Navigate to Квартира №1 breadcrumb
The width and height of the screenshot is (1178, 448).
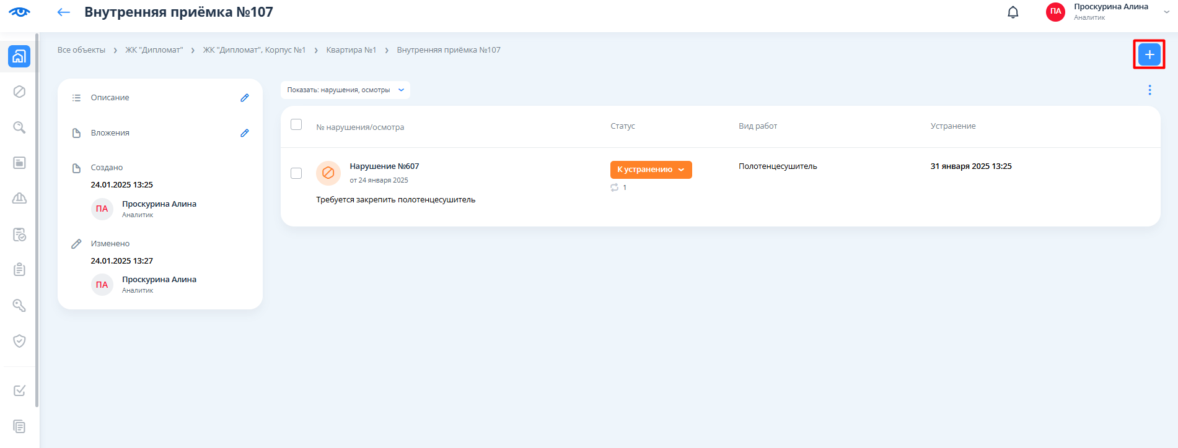tap(351, 50)
